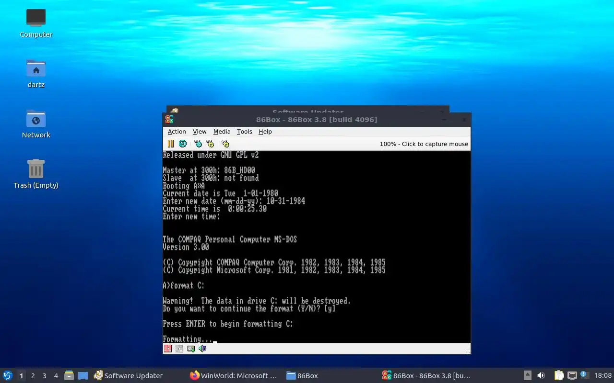
Task: Open the Help menu
Action: (265, 132)
